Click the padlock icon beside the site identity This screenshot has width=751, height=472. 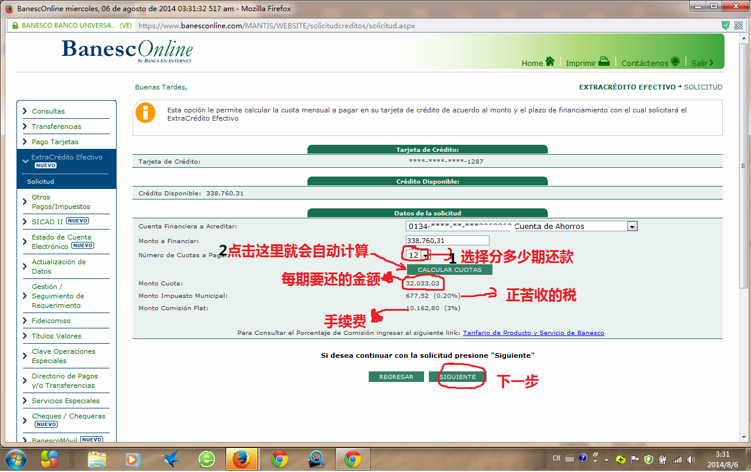point(15,25)
